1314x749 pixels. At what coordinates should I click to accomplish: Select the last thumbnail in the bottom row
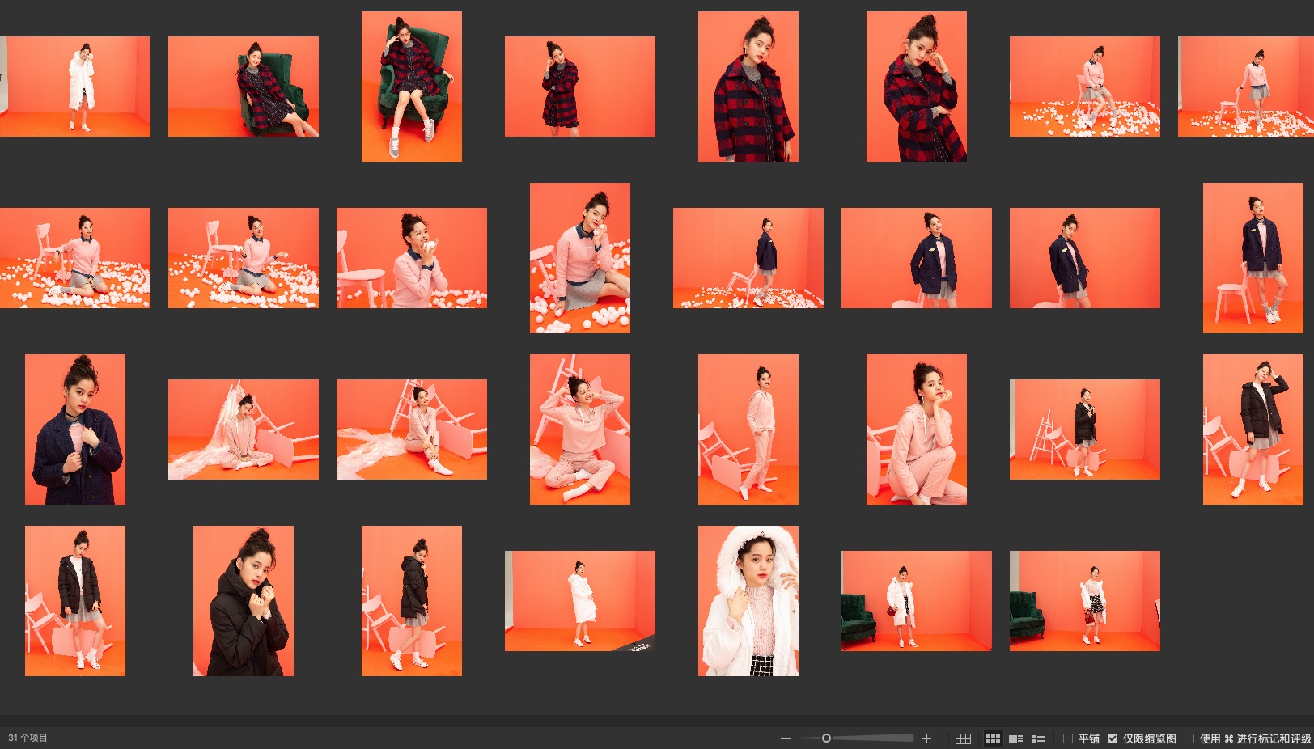click(1084, 601)
